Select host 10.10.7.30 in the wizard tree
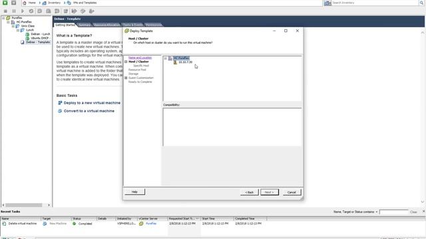Screen dimensions: 426x239 185,62
